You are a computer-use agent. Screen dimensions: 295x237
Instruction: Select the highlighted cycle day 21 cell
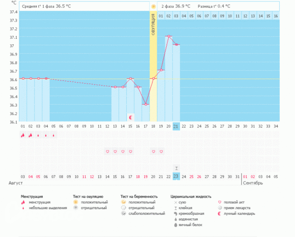pos(176,126)
